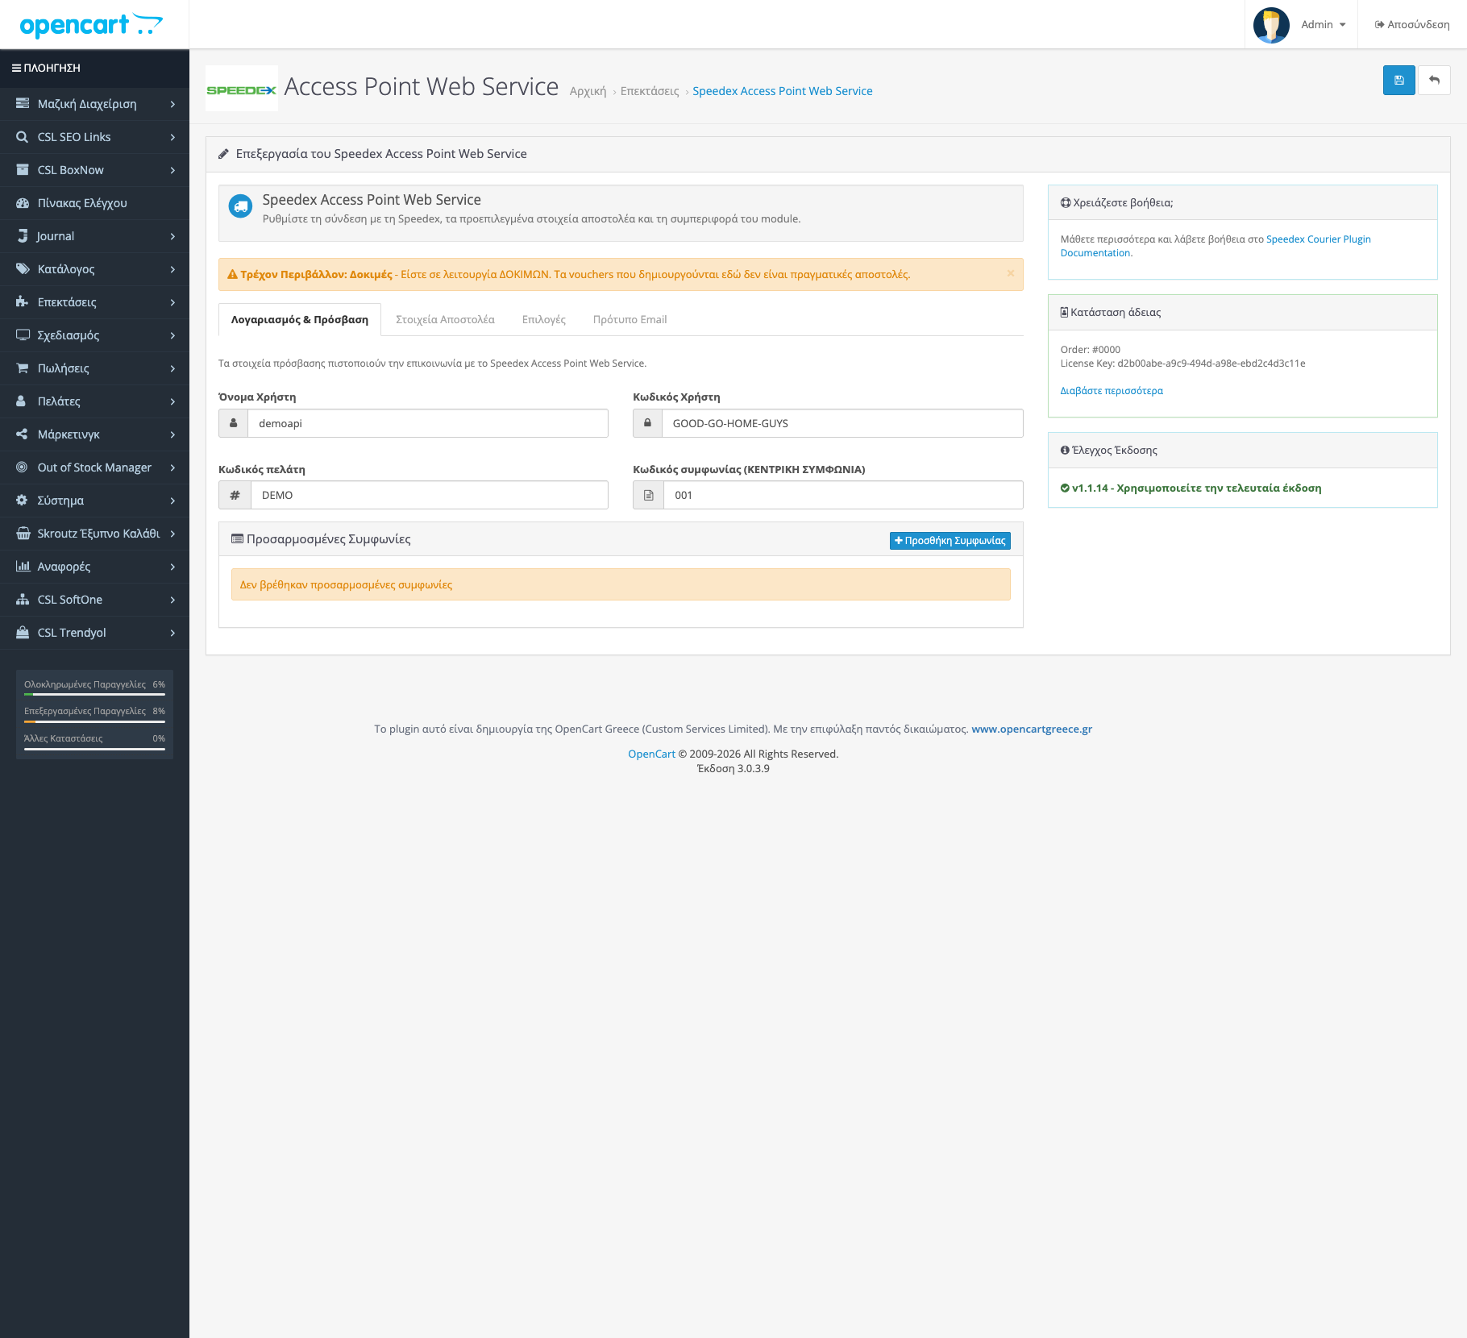This screenshot has height=1338, width=1467.
Task: Expand the Σχεδιασμός menu chevron
Action: [x=172, y=335]
